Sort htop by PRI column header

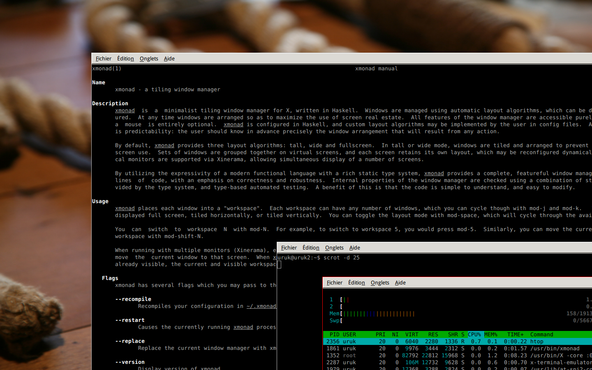(380, 334)
